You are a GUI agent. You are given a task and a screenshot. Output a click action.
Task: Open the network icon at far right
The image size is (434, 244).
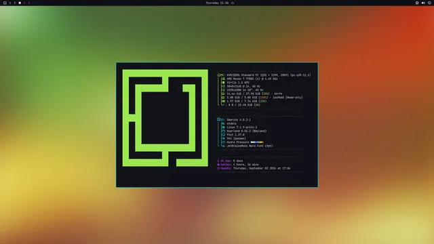coord(429,3)
